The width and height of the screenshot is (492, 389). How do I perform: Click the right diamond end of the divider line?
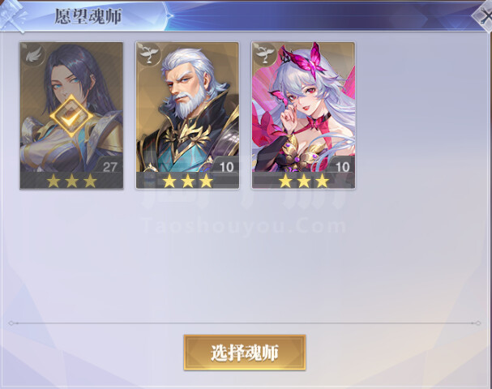[x=477, y=323]
